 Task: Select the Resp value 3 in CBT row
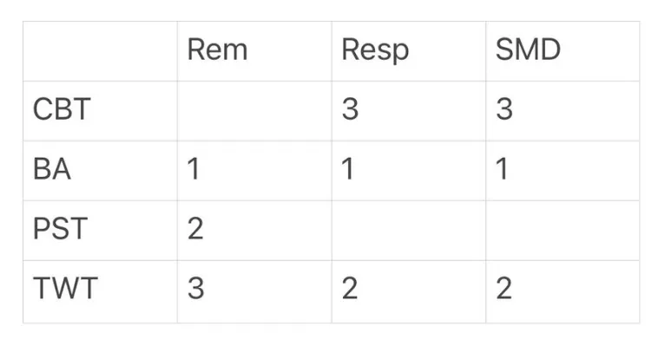coord(408,110)
